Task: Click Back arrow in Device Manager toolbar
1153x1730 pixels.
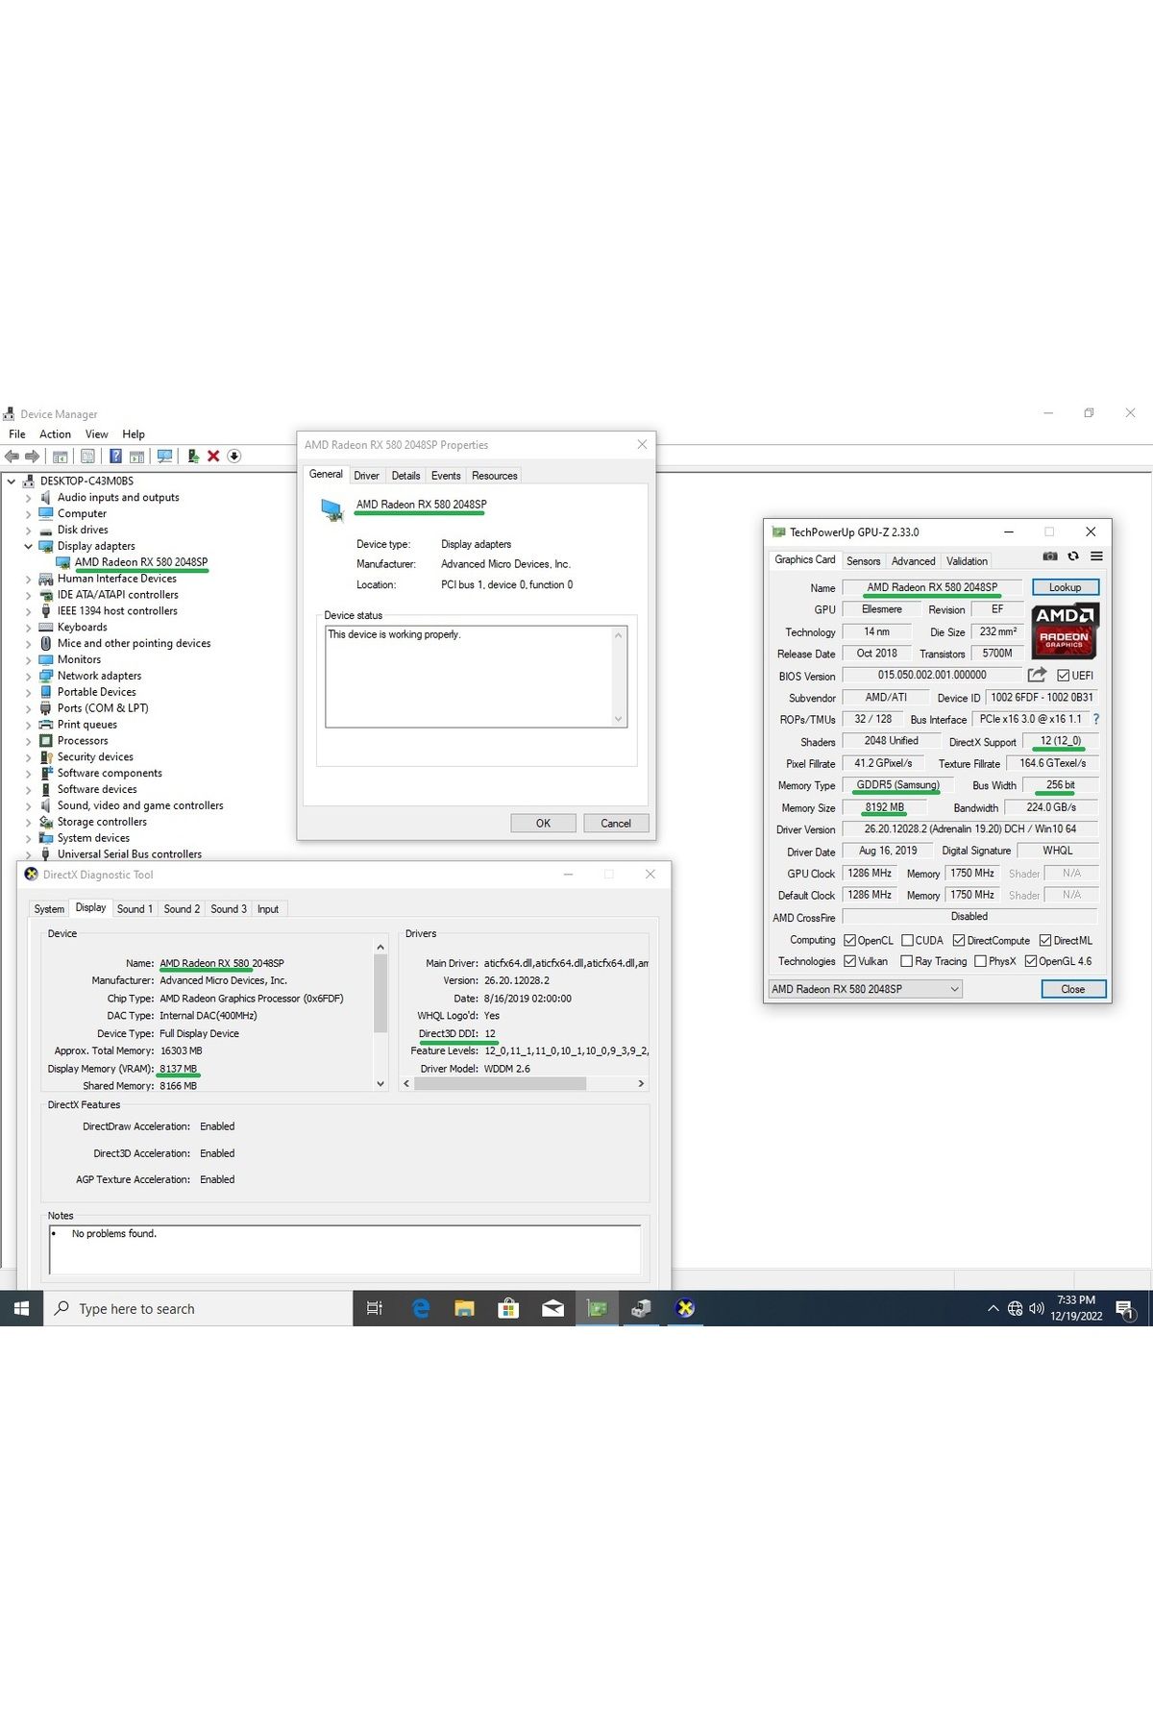Action: click(x=12, y=457)
